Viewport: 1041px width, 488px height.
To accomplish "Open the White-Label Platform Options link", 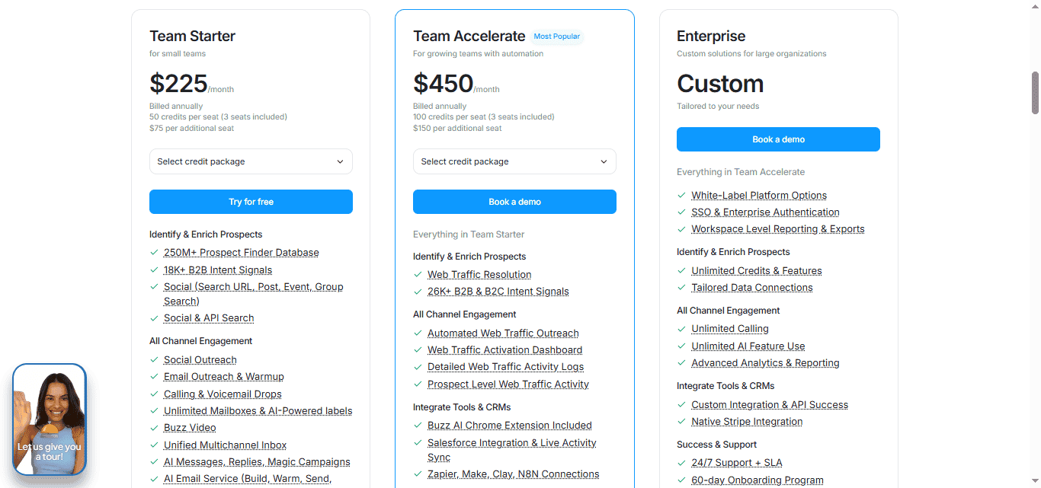I will [759, 195].
